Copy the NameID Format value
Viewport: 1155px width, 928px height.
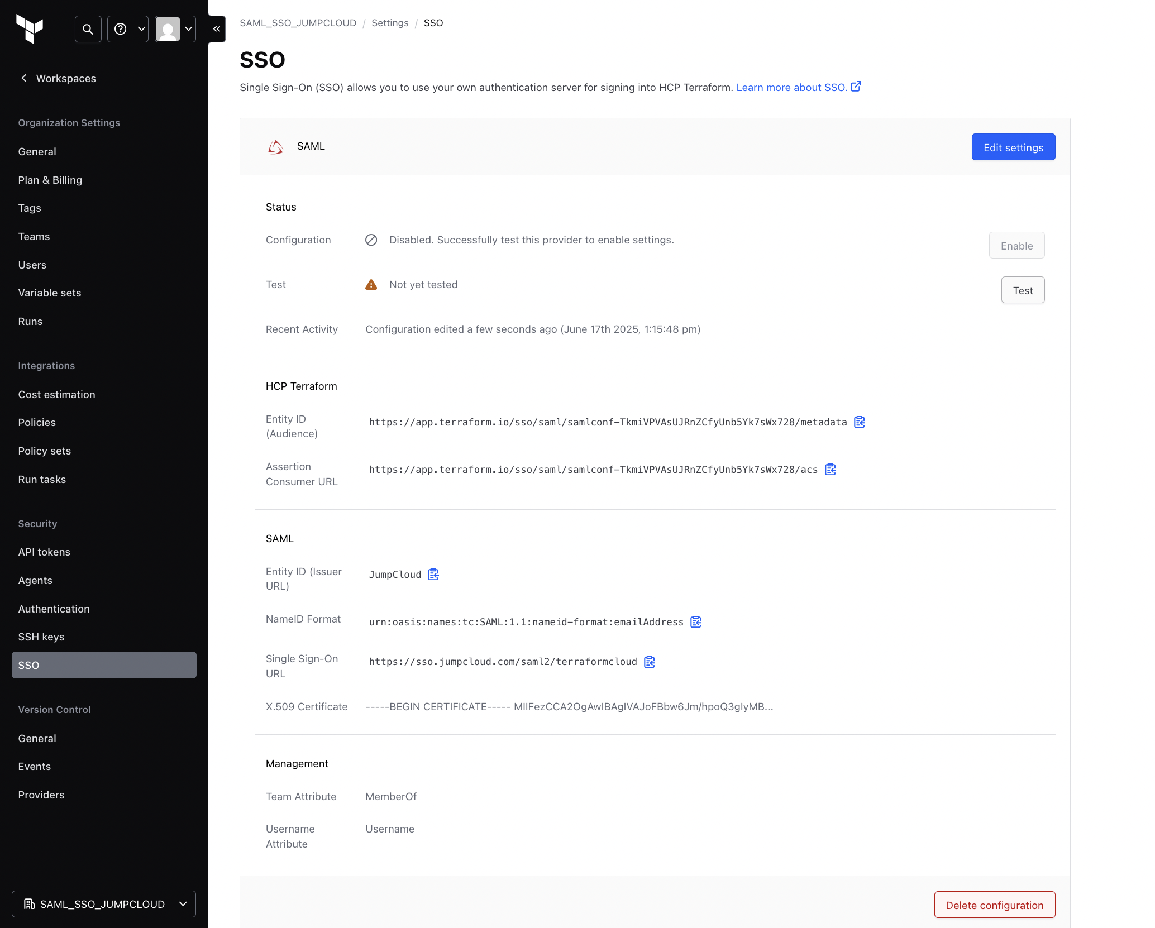point(696,622)
